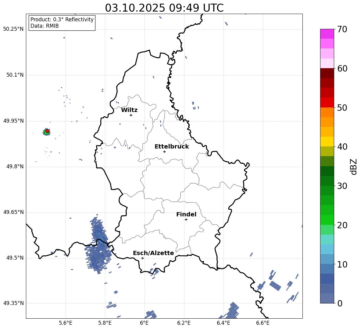Click the 49.5°N latitude label
This screenshot has width=361, height=329.
tap(15, 258)
